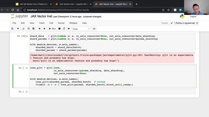
Task: Open the Help menu
Action: click(84, 23)
